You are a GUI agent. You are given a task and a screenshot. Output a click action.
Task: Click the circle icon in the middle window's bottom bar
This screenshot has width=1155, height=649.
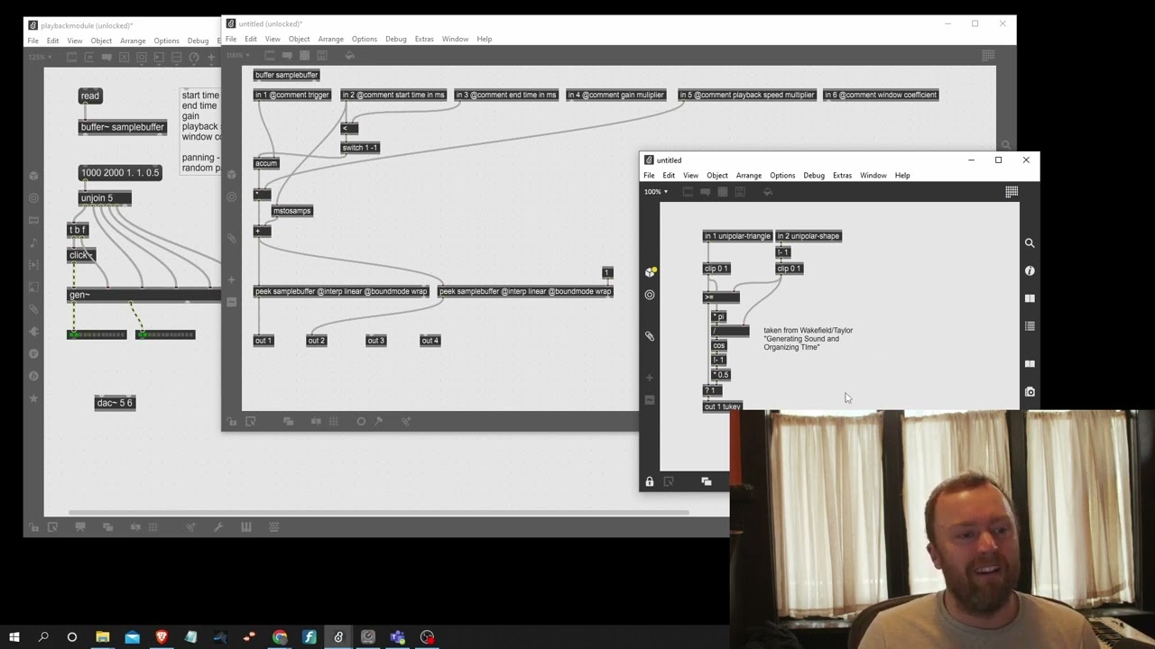click(x=361, y=421)
